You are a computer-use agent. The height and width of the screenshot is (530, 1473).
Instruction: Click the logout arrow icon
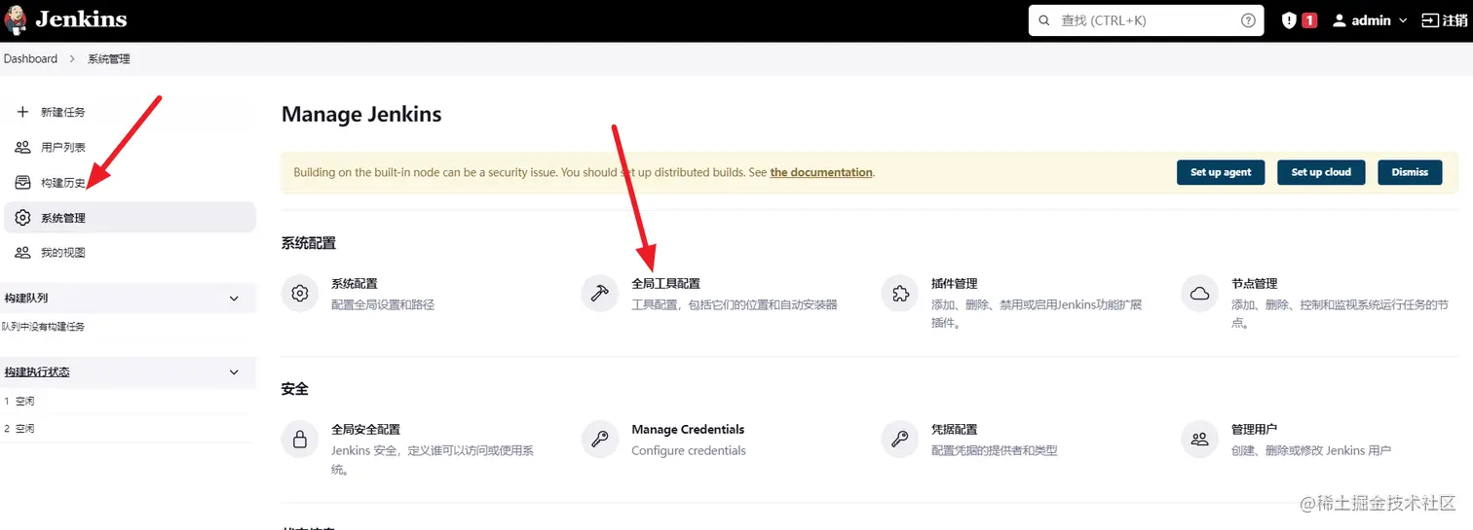coord(1429,20)
